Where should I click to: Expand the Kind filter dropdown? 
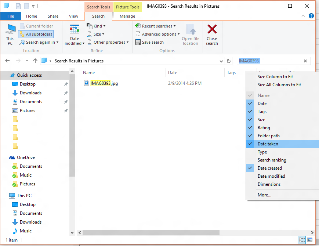[x=97, y=26]
